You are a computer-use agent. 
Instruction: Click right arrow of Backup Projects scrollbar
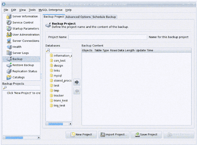pyautogui.click(x=39, y=137)
